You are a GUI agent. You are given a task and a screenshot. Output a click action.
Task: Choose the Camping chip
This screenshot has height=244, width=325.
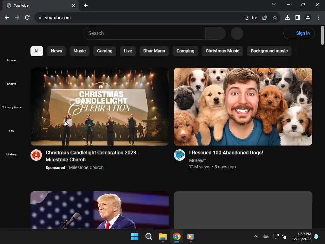pyautogui.click(x=185, y=51)
